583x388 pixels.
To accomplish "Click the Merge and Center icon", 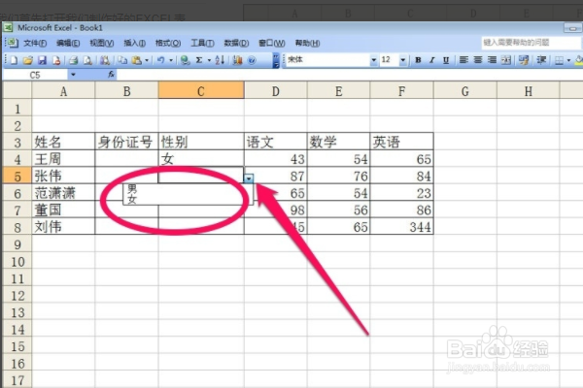I will [506, 60].
